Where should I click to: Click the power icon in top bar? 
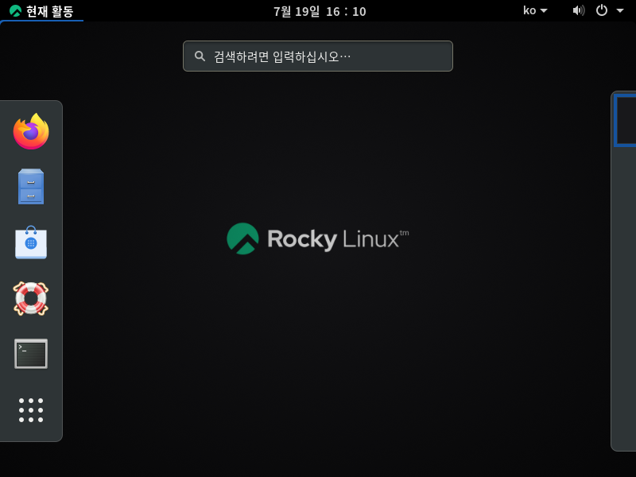coord(602,10)
